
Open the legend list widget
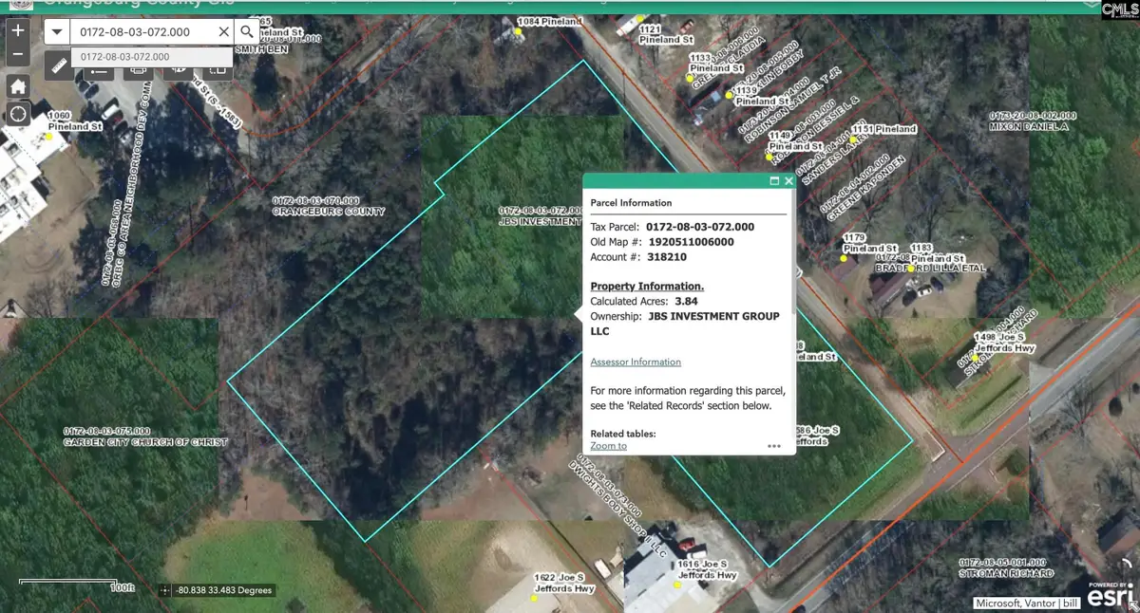(x=99, y=70)
